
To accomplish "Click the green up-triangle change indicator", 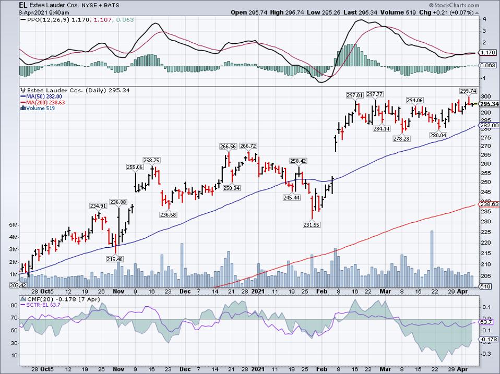I will (477, 13).
